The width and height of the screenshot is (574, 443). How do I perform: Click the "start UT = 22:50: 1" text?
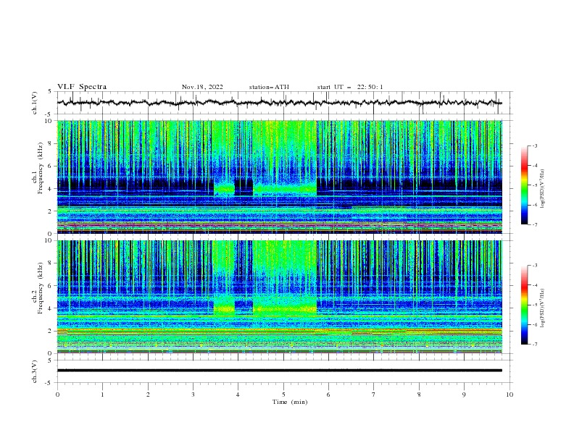pyautogui.click(x=350, y=87)
